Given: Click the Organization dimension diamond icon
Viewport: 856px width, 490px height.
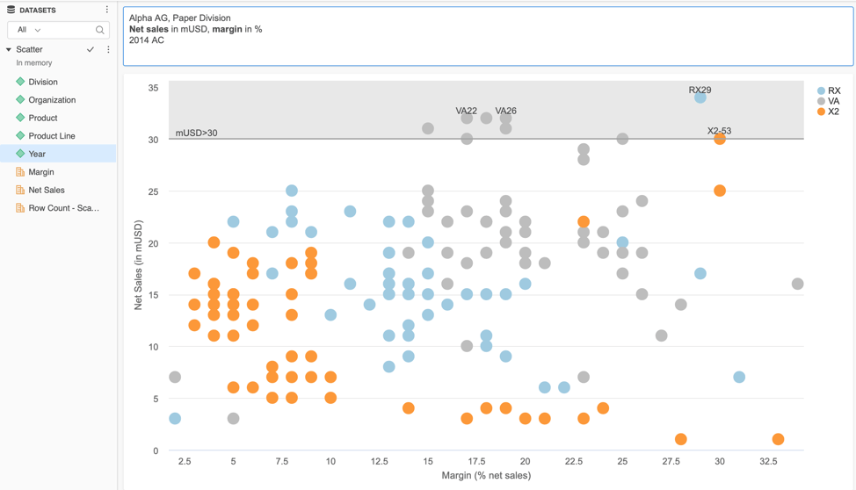Looking at the screenshot, I should (x=20, y=100).
